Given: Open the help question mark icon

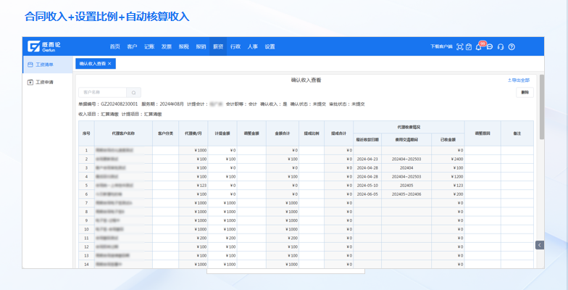Looking at the screenshot, I should click(x=511, y=46).
